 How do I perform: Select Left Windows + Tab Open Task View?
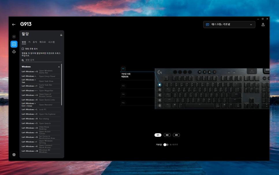point(41,81)
